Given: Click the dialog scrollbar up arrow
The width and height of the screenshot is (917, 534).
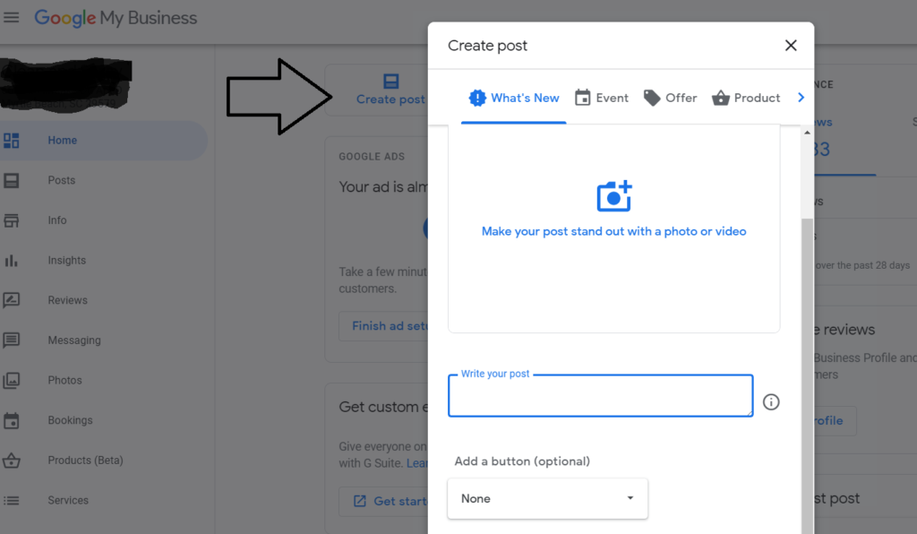Looking at the screenshot, I should click(807, 133).
